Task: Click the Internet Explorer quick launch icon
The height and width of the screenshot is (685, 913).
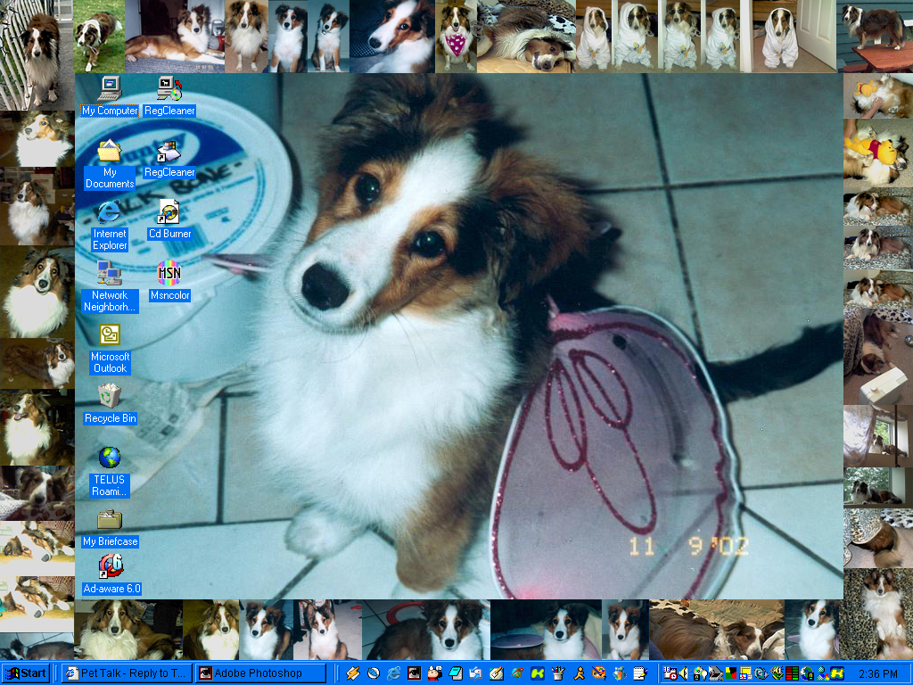Action: click(393, 673)
